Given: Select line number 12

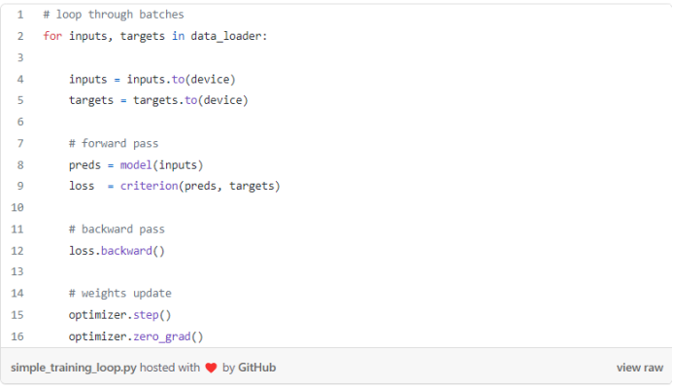Looking at the screenshot, I should (x=17, y=251).
